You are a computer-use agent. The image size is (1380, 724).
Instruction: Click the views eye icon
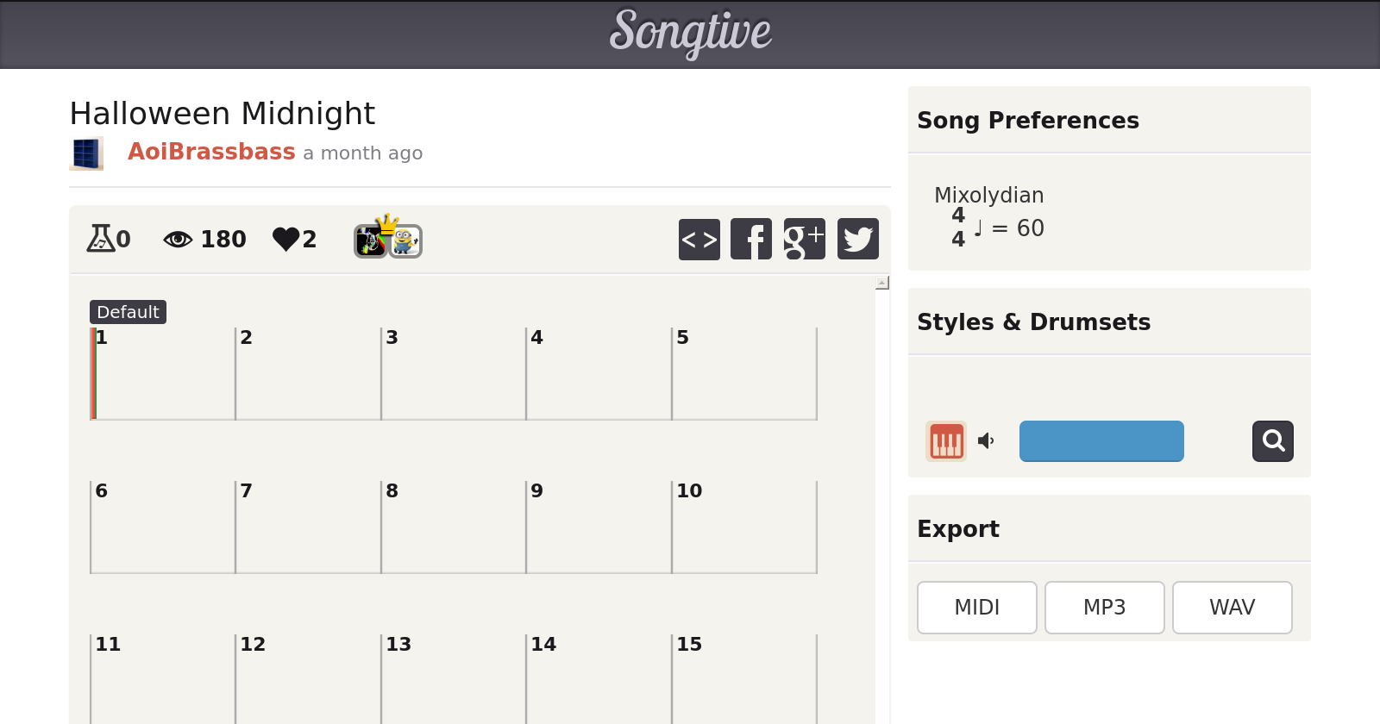coord(178,239)
